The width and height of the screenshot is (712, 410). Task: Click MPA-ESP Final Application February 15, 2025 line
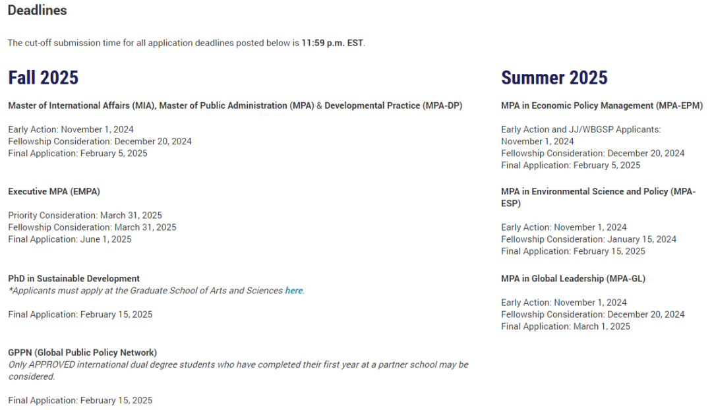[573, 252]
